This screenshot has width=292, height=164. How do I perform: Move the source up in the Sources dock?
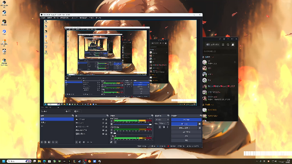(x=88, y=142)
